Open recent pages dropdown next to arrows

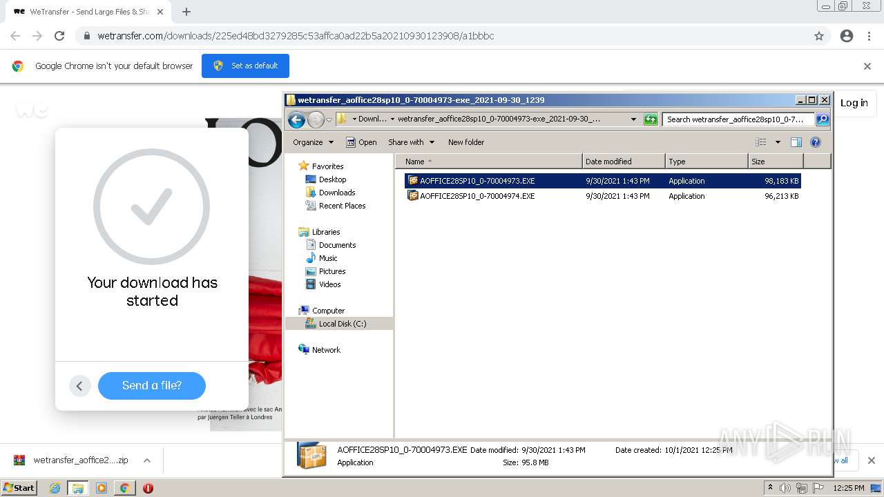tap(329, 119)
